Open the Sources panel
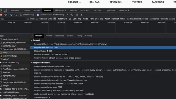The width and height of the screenshot is (176, 99). pyautogui.click(x=37, y=10)
